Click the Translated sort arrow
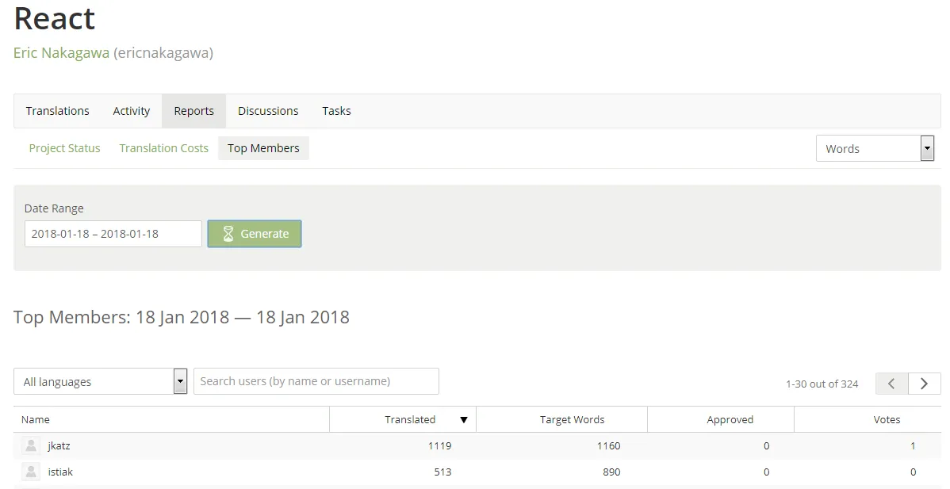Screen dimensions: 950x489 click(463, 420)
